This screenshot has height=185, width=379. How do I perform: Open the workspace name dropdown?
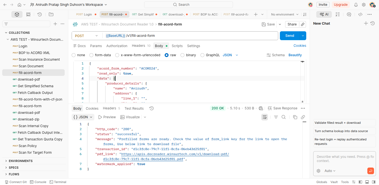point(69,5)
